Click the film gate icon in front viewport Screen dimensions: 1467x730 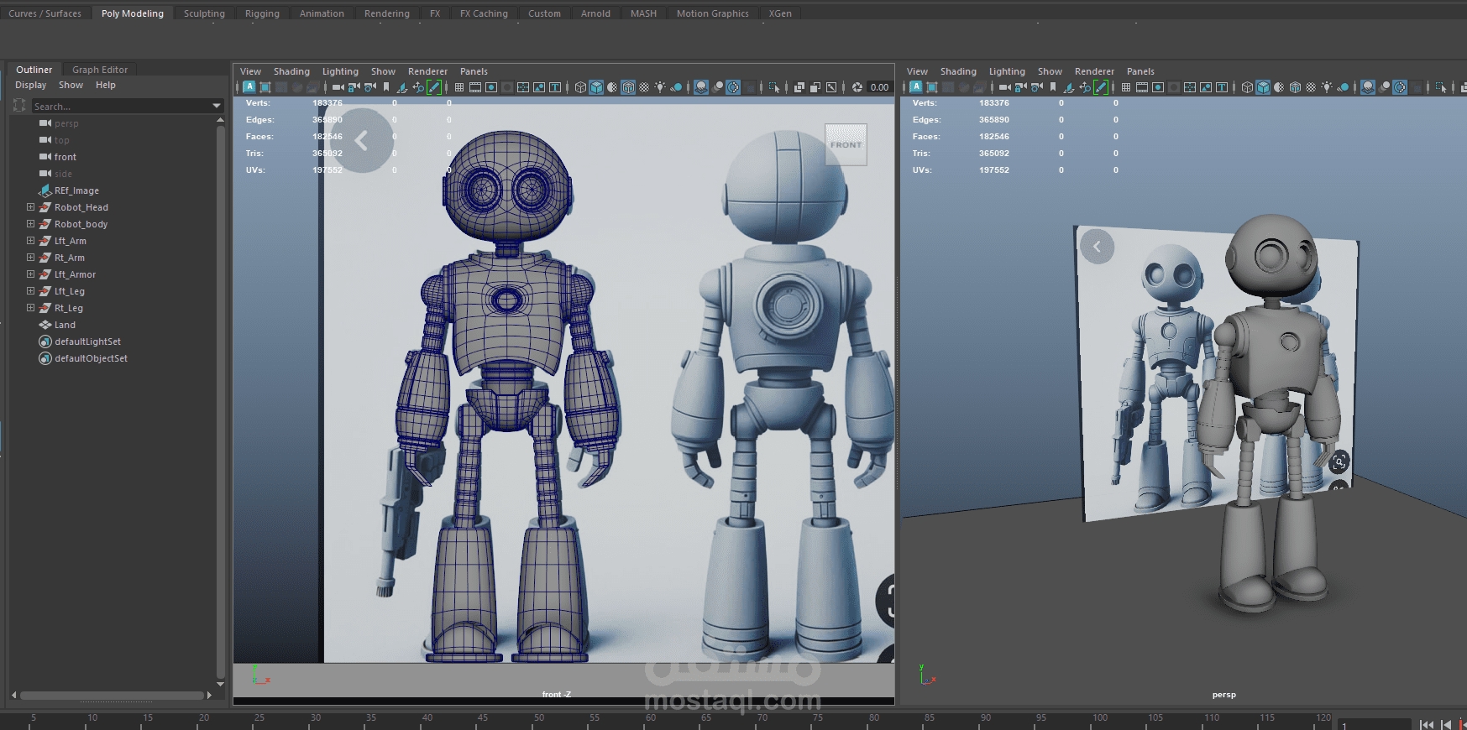pos(475,87)
